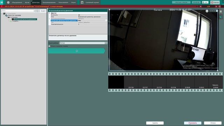This screenshot has height=126, width=224.
Task: Click the Создать... tree entry
Action: click(15, 21)
